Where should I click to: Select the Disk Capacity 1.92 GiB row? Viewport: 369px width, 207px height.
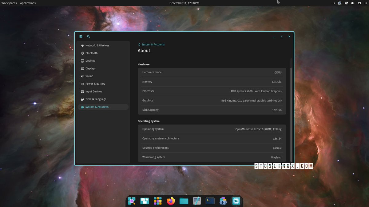tap(212, 110)
